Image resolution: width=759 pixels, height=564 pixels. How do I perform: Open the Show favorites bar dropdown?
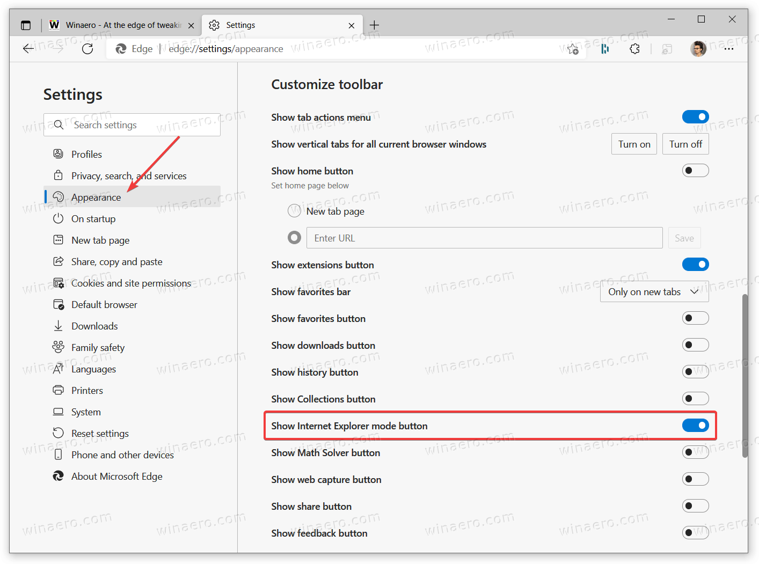[654, 291]
